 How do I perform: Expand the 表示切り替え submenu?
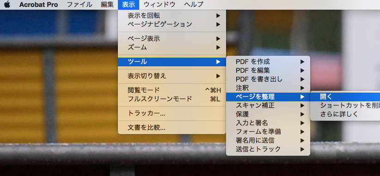[172, 76]
